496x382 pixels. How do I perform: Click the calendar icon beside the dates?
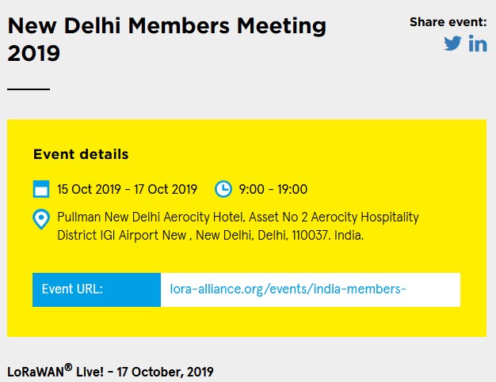point(41,189)
